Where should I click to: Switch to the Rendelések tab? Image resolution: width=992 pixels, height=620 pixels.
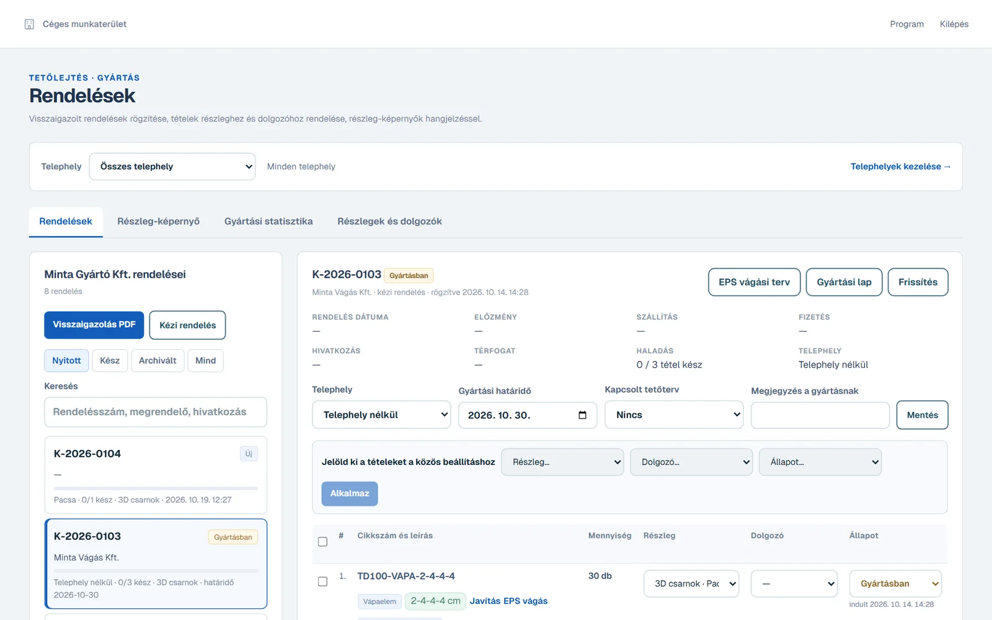coord(66,221)
